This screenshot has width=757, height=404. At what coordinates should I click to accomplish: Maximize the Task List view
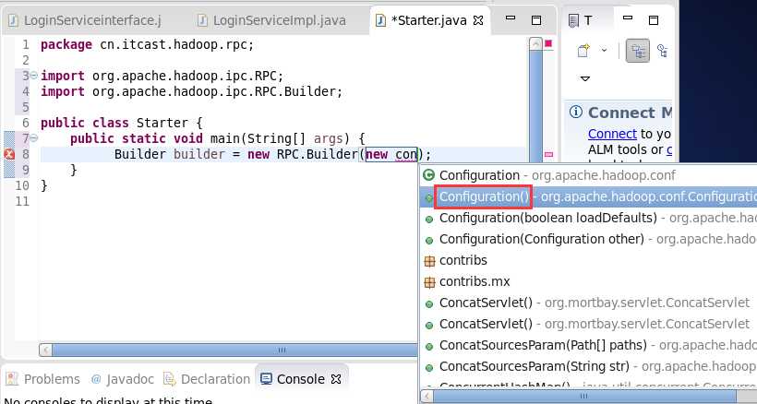click(x=654, y=20)
